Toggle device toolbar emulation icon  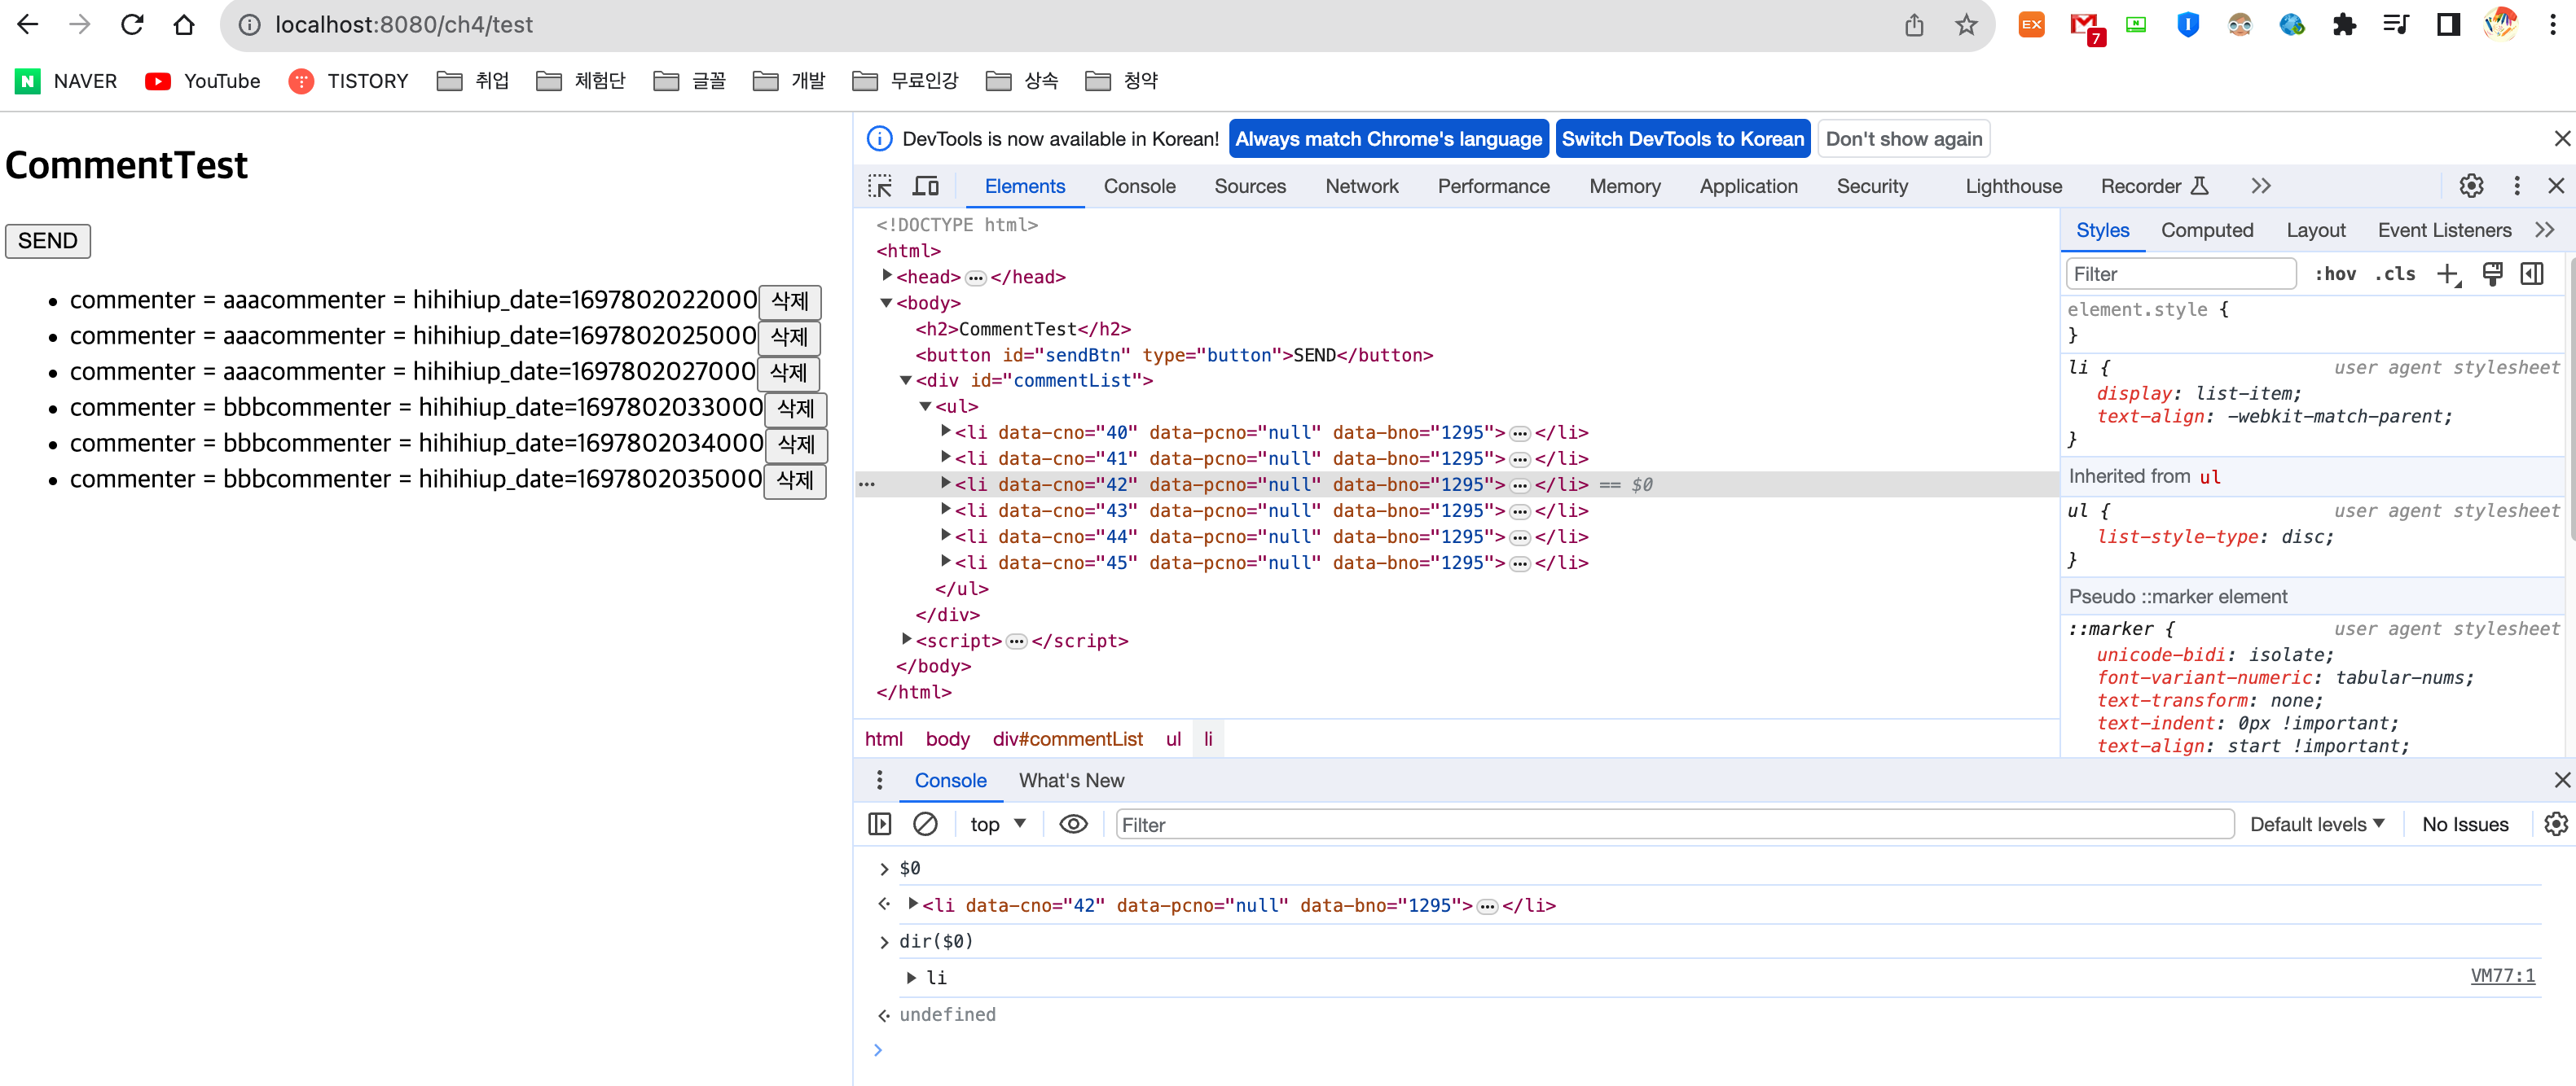(926, 186)
